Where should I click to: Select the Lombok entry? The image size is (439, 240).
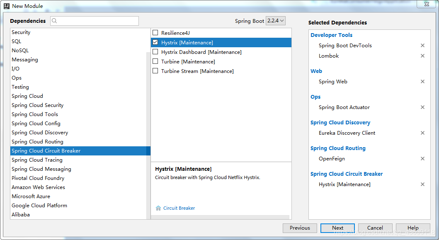point(329,56)
